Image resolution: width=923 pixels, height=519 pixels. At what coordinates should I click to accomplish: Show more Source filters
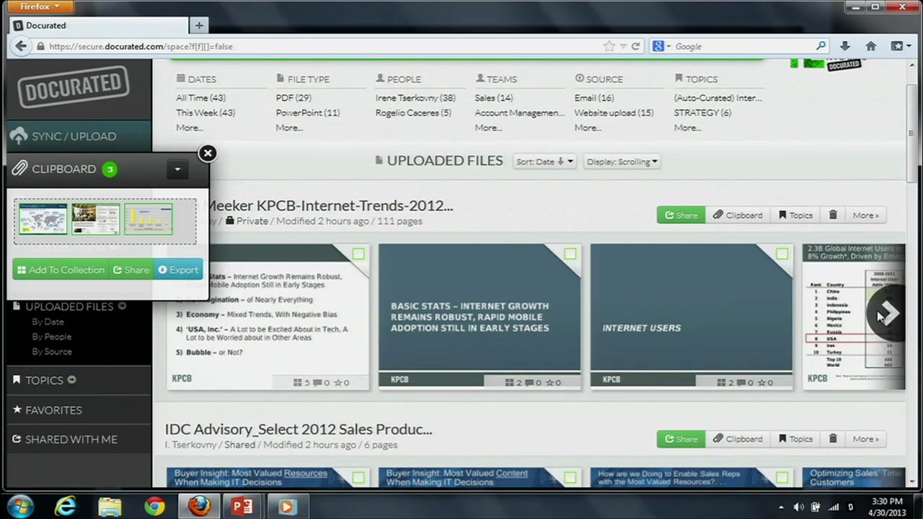click(588, 128)
